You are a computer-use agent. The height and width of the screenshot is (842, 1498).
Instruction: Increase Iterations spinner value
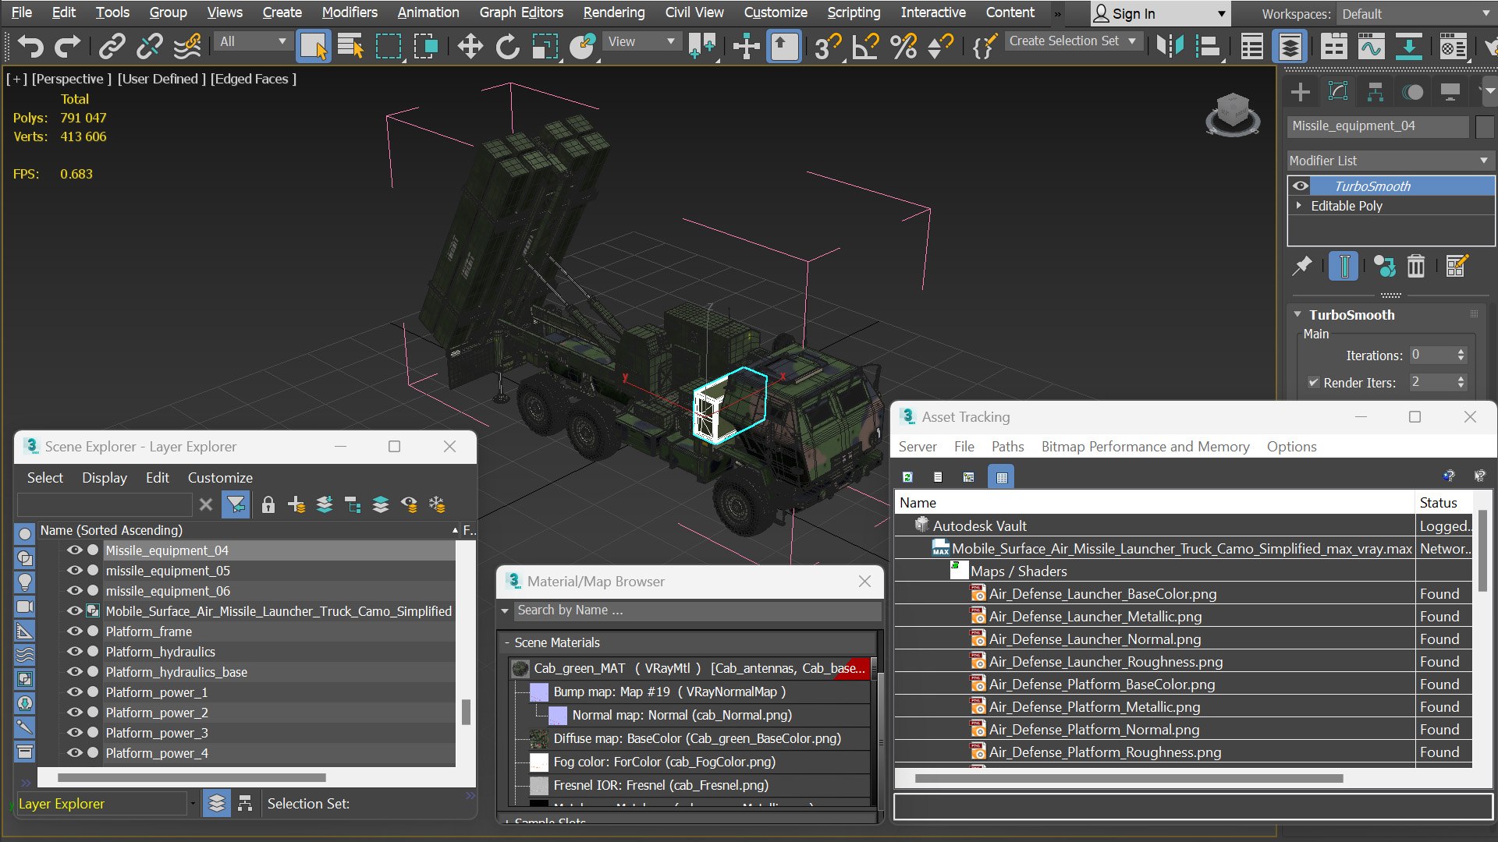pyautogui.click(x=1461, y=352)
